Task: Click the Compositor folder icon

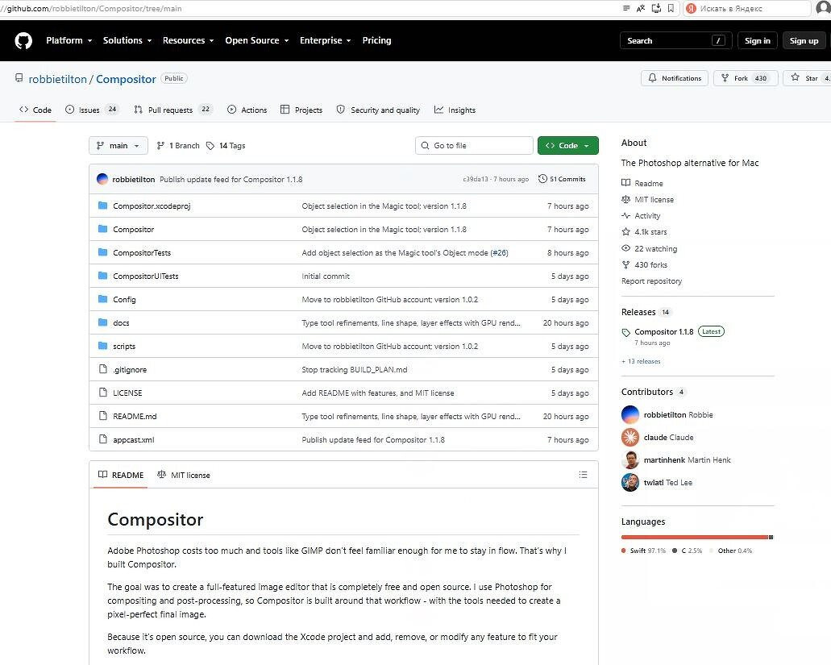Action: click(x=103, y=229)
